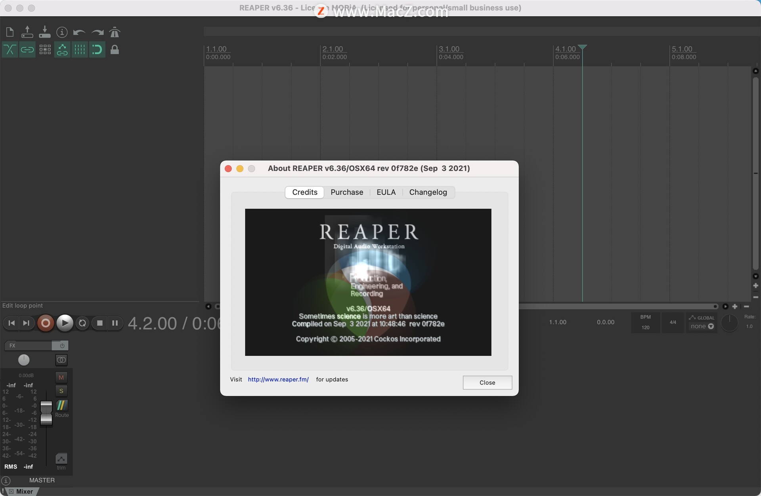Switch to the Mixer docker tab

click(25, 491)
